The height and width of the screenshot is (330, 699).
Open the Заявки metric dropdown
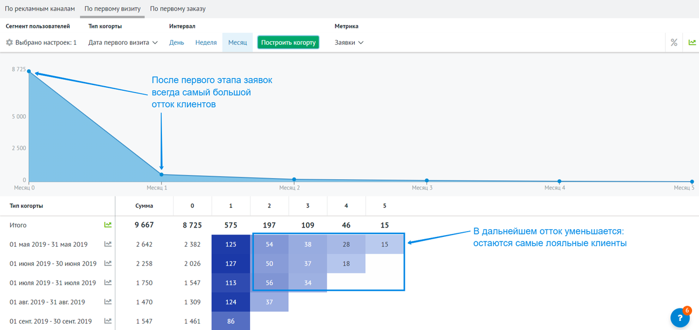[x=349, y=42]
